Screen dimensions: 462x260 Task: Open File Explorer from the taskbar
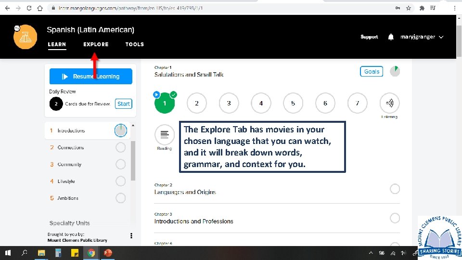tap(41, 253)
